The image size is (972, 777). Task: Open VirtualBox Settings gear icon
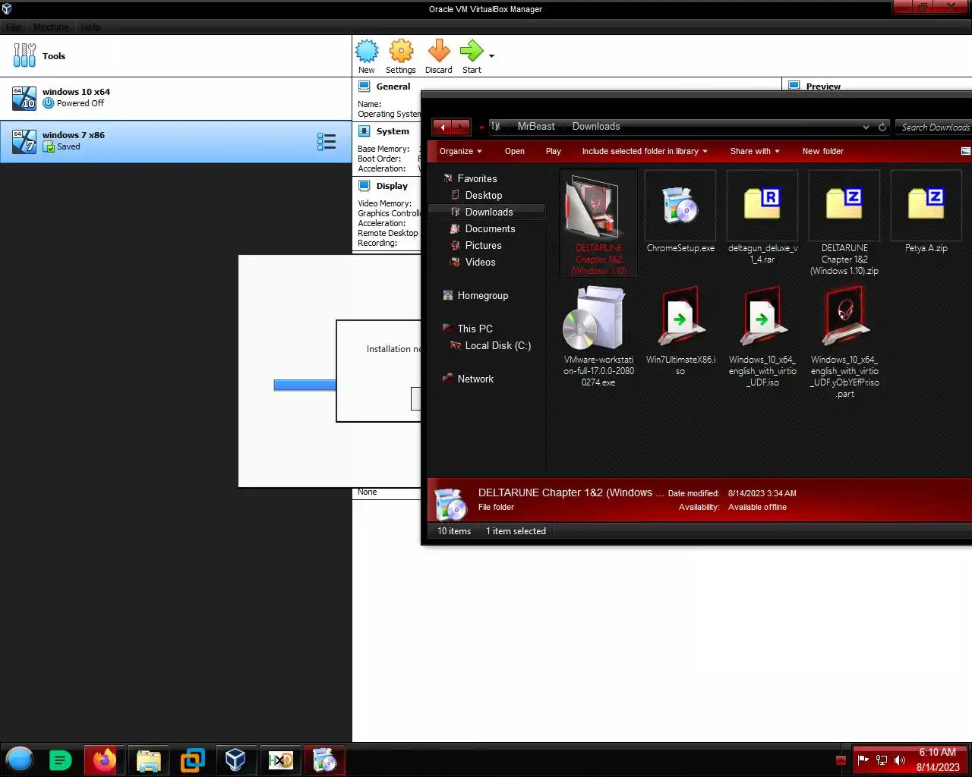401,51
